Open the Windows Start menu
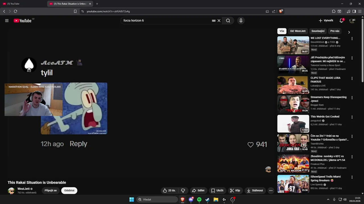The height and width of the screenshot is (204, 364). pos(132,199)
